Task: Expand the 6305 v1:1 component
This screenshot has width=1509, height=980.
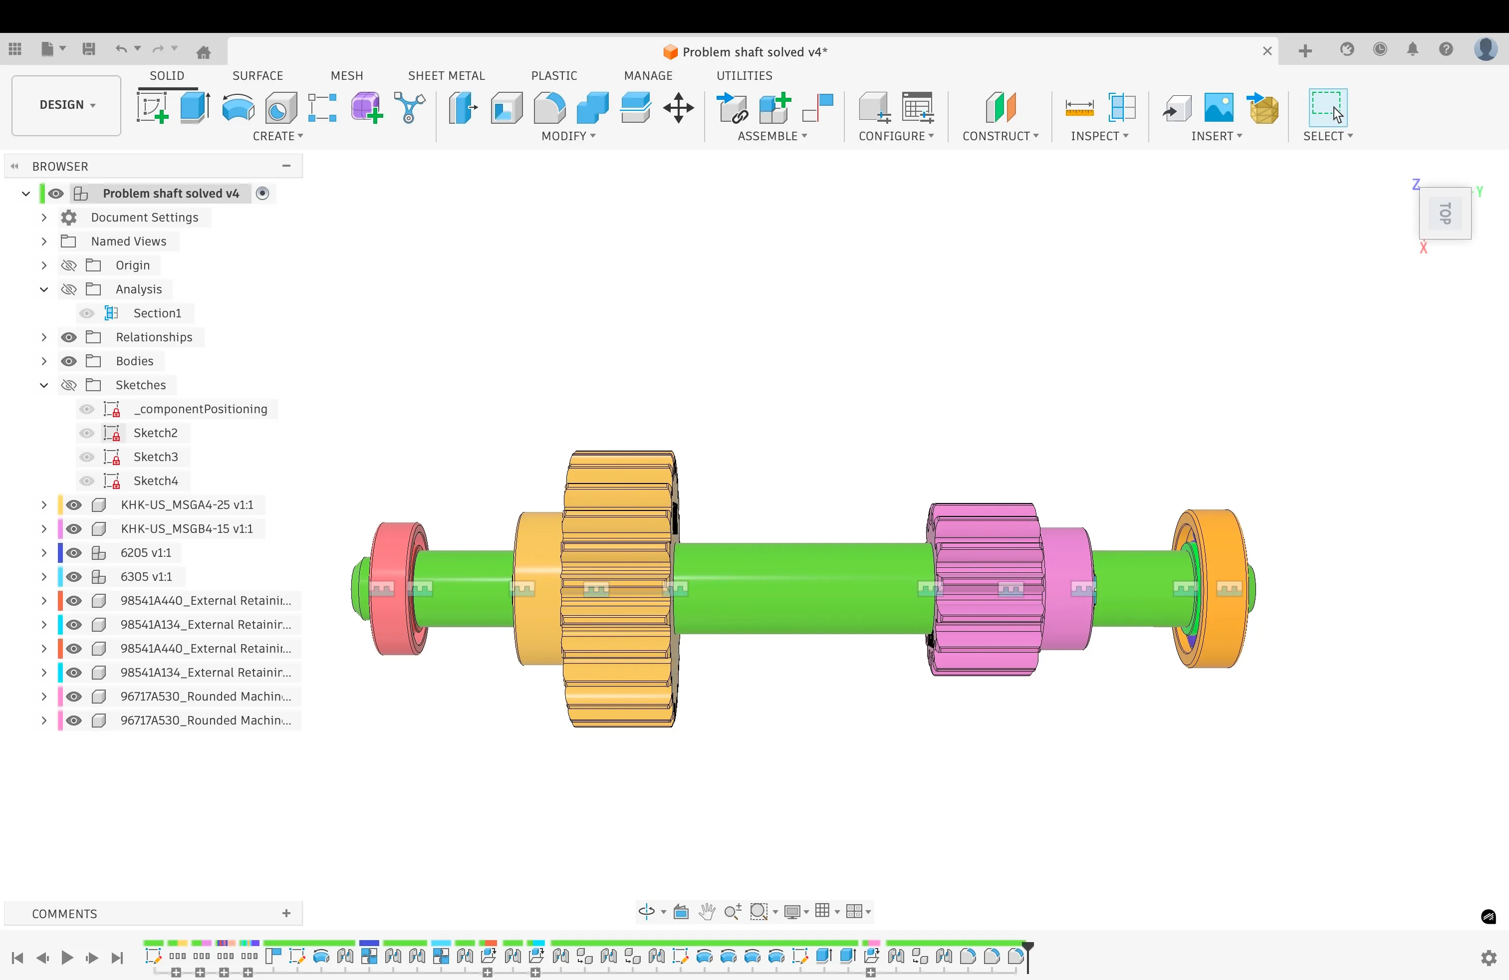Action: click(x=44, y=577)
